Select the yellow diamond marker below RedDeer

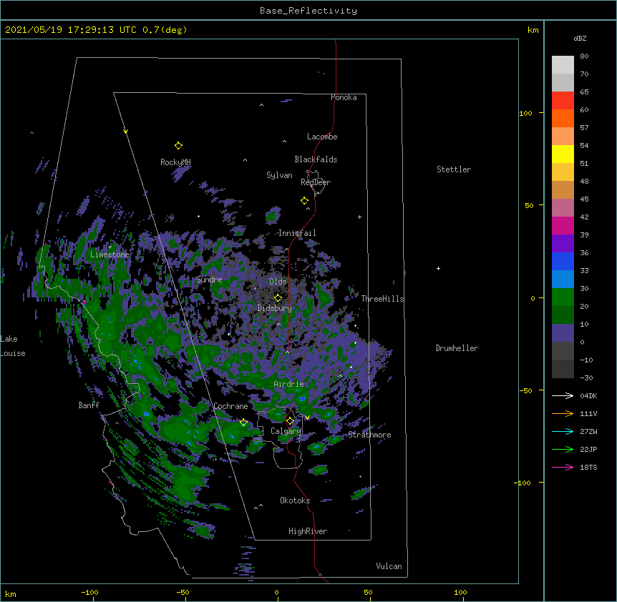tap(304, 201)
